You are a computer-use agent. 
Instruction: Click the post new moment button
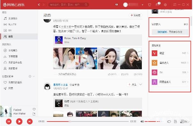coord(135,15)
